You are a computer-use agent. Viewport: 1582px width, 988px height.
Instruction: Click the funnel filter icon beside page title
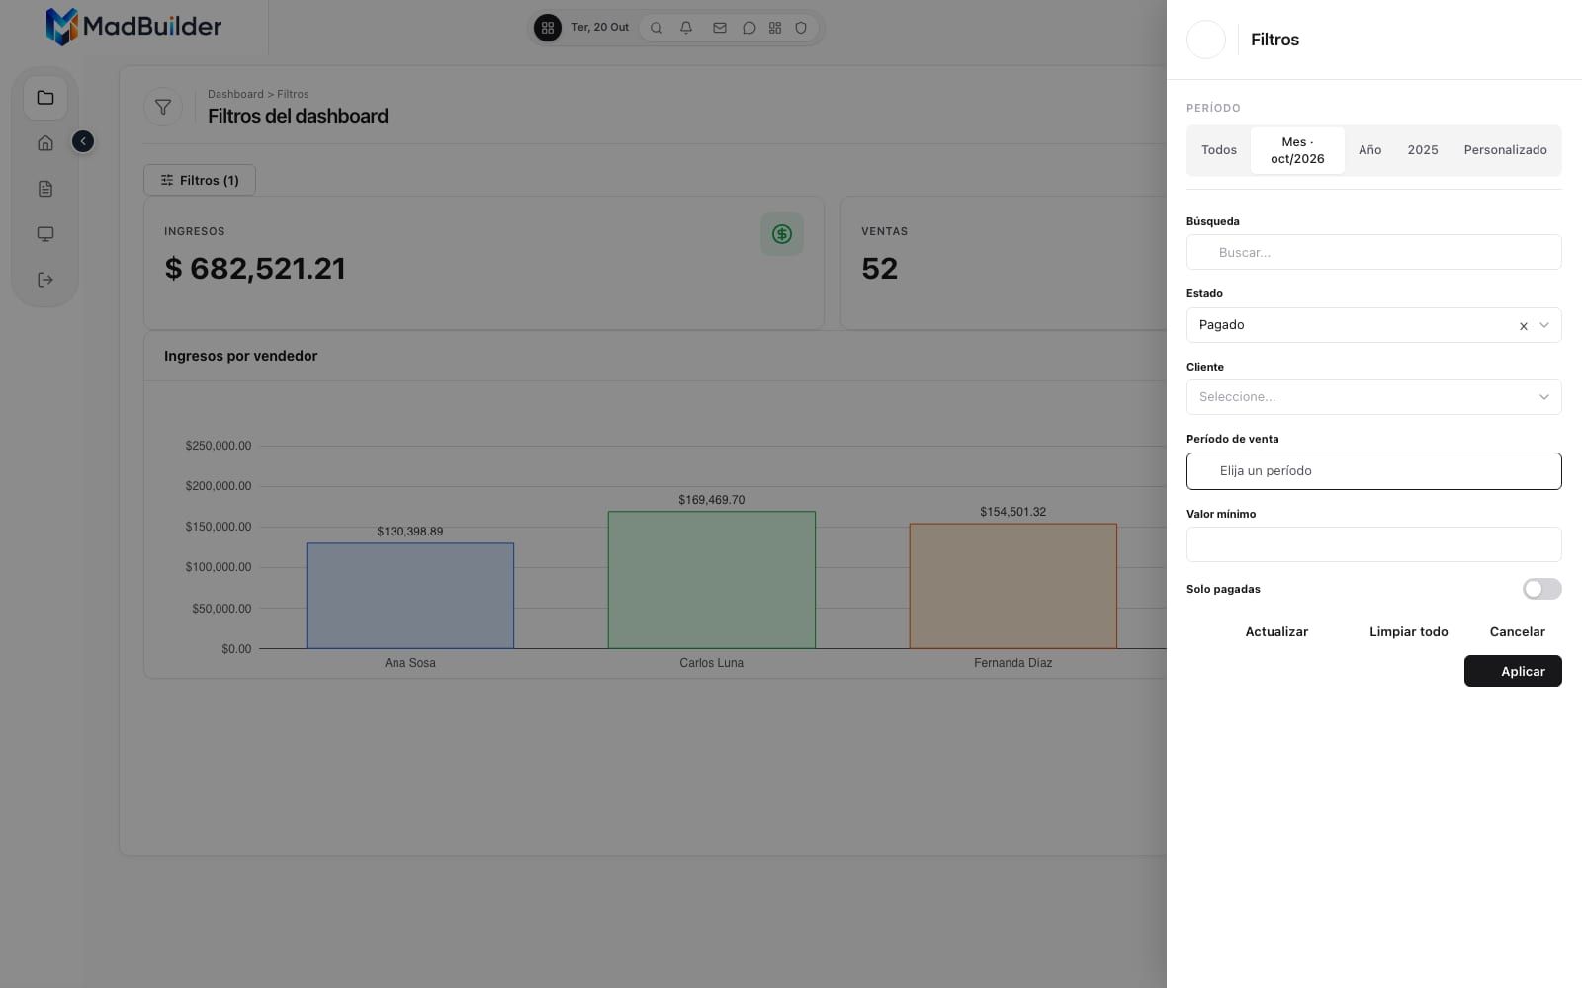(x=163, y=107)
